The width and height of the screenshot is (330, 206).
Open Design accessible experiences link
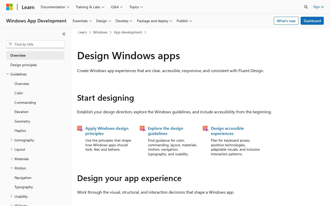(227, 131)
